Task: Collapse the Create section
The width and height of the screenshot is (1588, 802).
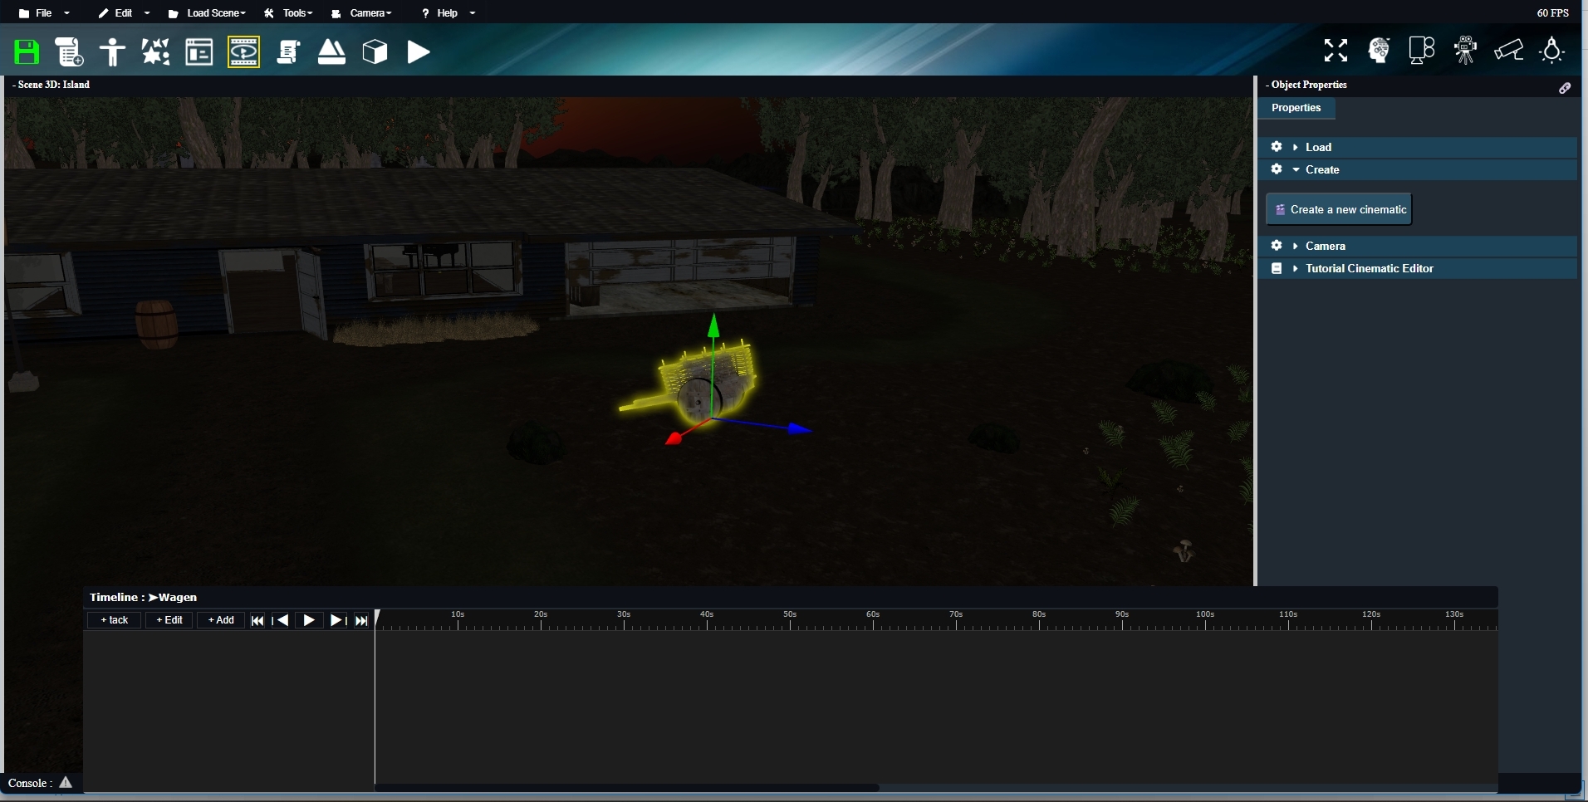Action: pyautogui.click(x=1321, y=169)
